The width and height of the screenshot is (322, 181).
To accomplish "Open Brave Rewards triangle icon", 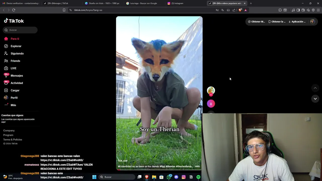I will (x=246, y=10).
